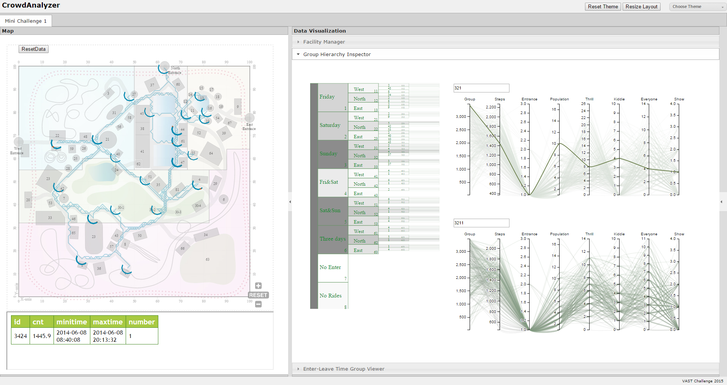Click the ResetData button

click(33, 49)
